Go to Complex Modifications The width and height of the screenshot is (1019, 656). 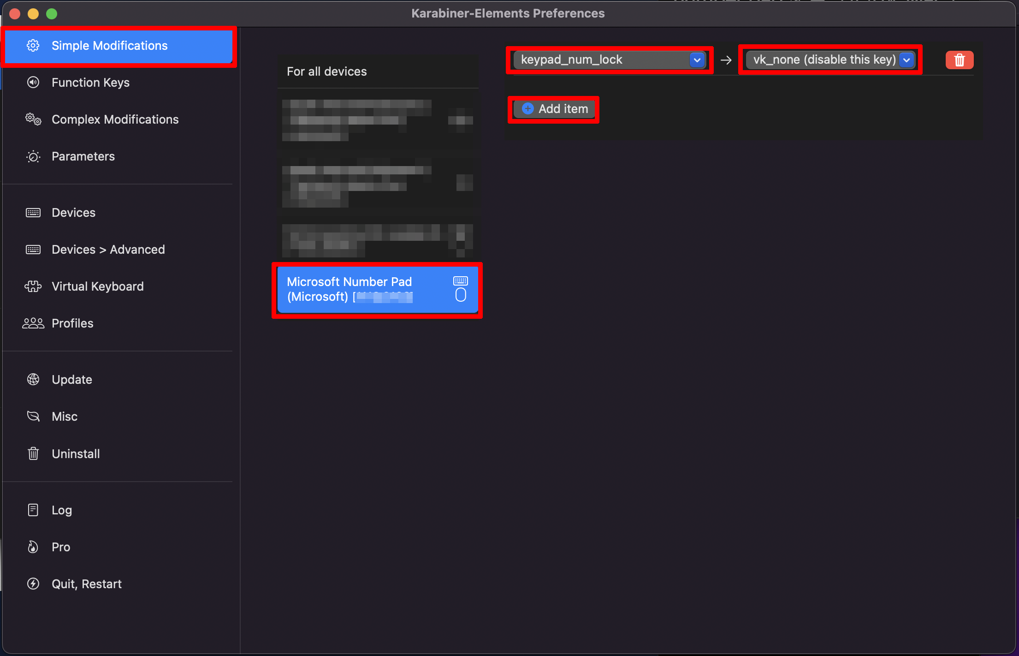pos(119,119)
